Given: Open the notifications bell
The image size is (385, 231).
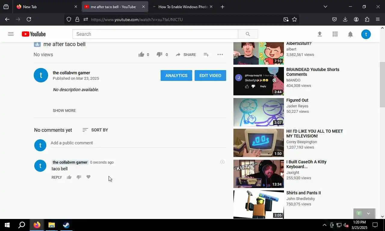Looking at the screenshot, I should [350, 34].
